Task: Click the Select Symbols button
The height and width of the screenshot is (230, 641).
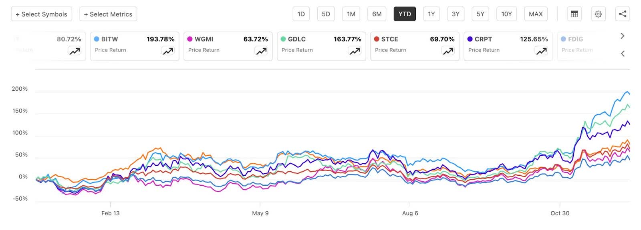Action: tap(41, 14)
